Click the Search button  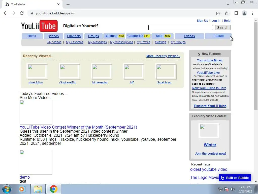[223, 28]
